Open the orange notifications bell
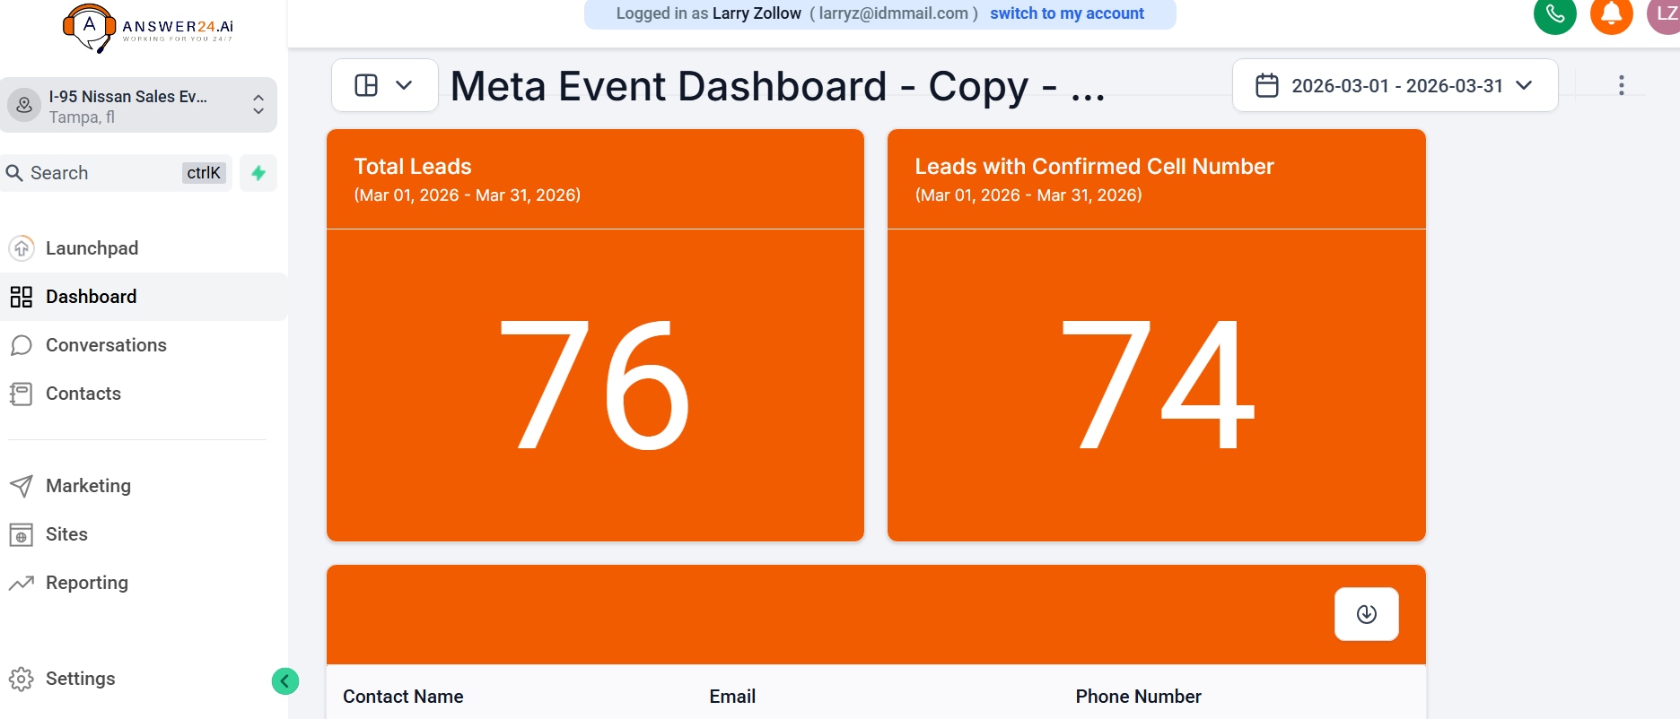 (1611, 14)
